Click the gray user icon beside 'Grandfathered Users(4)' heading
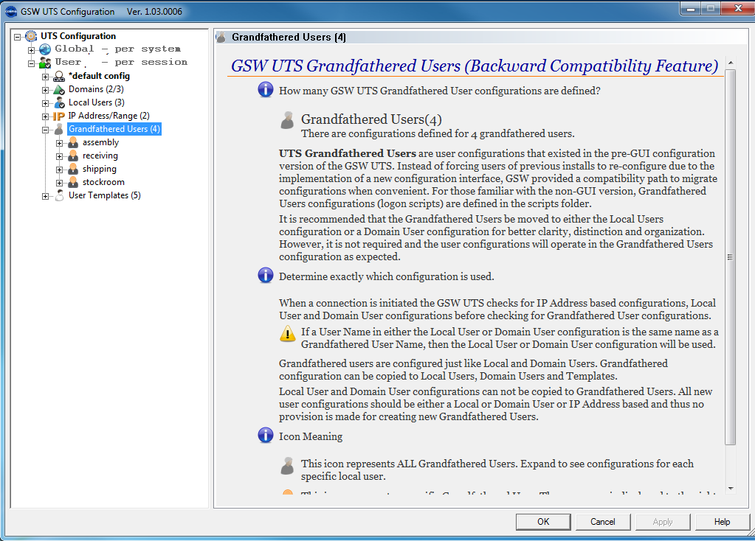Image resolution: width=755 pixels, height=541 pixels. coord(287,121)
